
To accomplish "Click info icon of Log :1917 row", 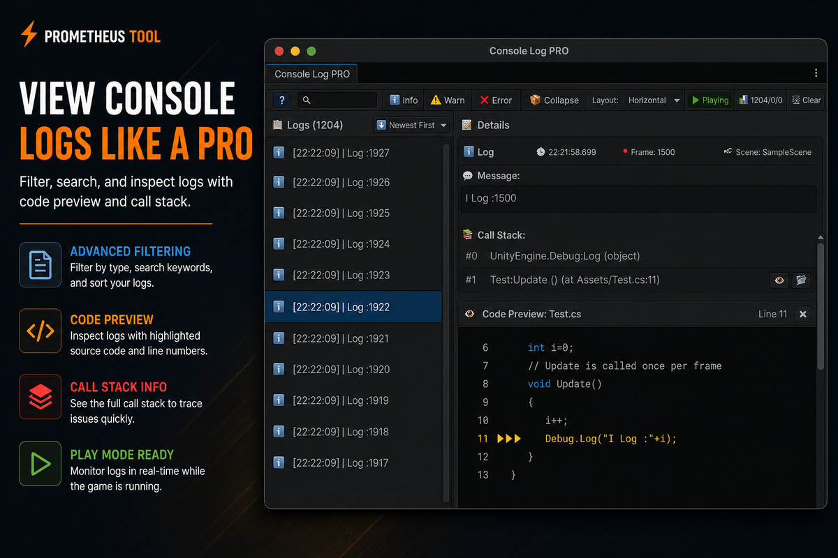I will 279,462.
